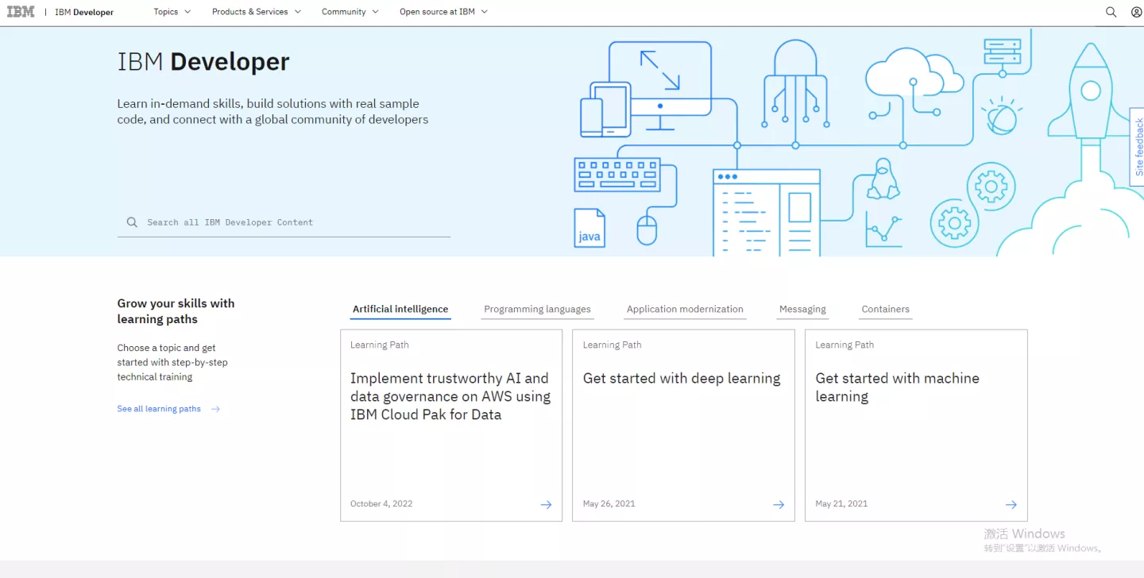The width and height of the screenshot is (1144, 578).
Task: Expand the Topics menu
Action: [x=172, y=12]
